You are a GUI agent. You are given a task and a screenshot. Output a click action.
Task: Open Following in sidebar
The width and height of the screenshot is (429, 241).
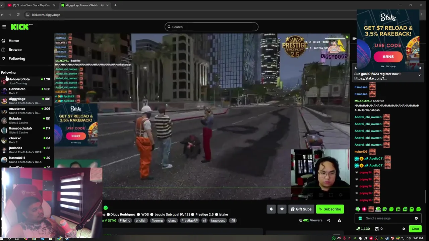point(17,59)
